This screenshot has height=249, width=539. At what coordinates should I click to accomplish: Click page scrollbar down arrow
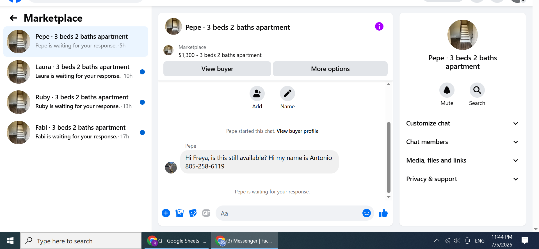click(x=536, y=229)
